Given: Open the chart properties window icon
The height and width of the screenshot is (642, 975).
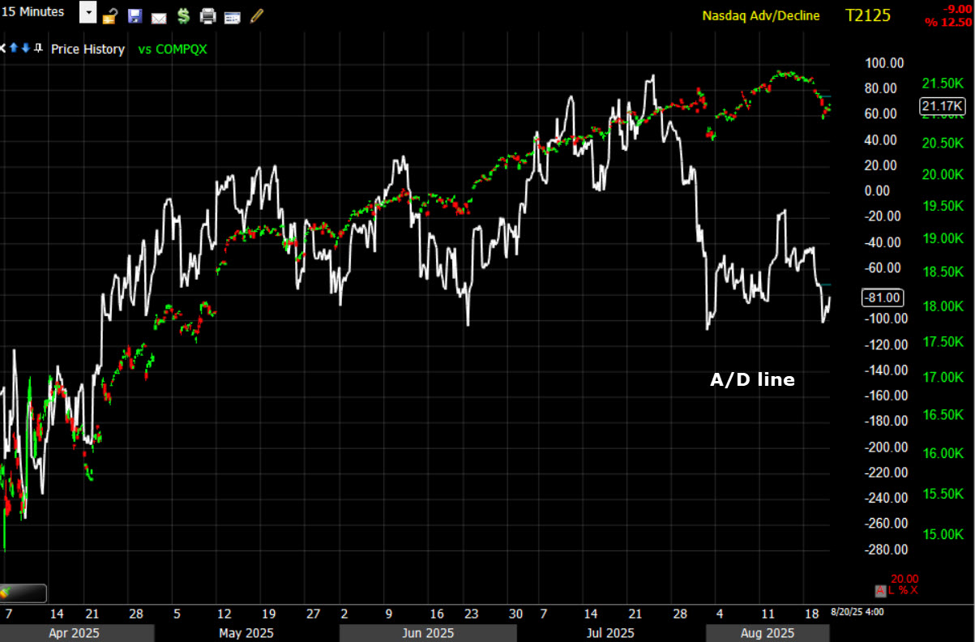Looking at the screenshot, I should click(233, 16).
